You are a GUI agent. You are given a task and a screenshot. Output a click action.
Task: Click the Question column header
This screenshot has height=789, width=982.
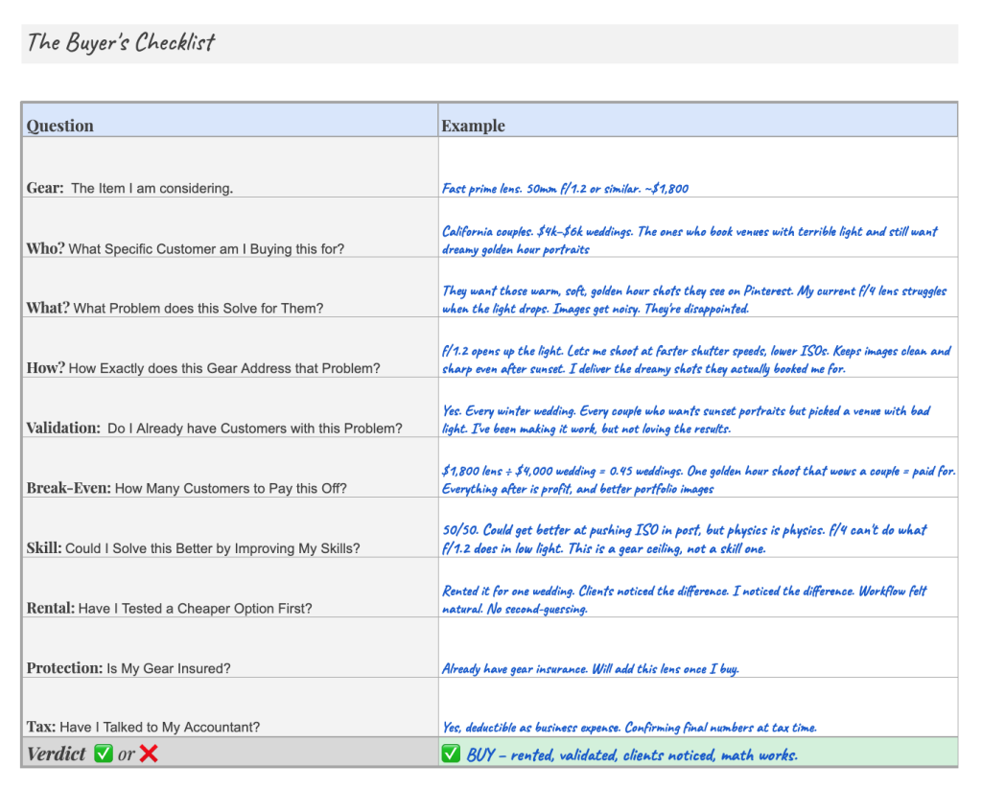(x=60, y=126)
